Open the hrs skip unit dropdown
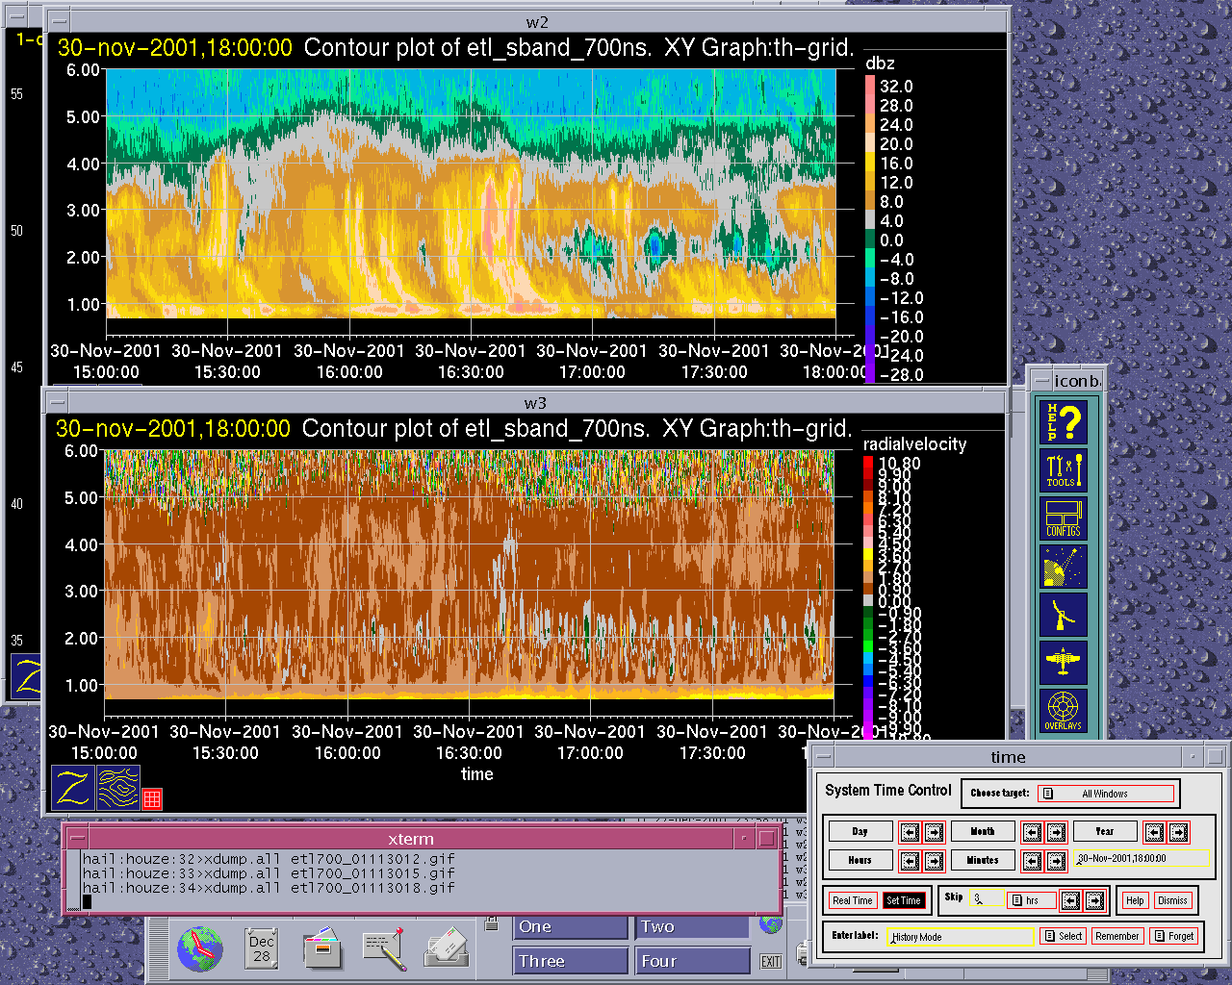1232x985 pixels. [x=1031, y=900]
